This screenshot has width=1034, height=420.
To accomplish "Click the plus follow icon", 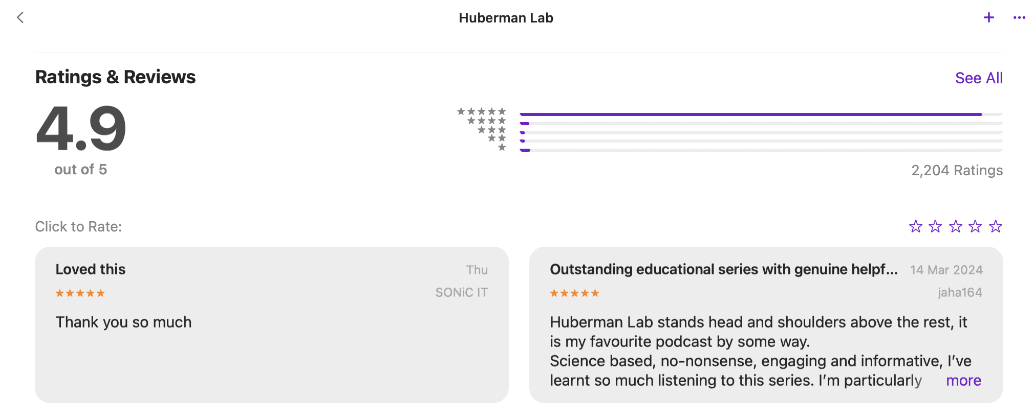I will click(988, 18).
